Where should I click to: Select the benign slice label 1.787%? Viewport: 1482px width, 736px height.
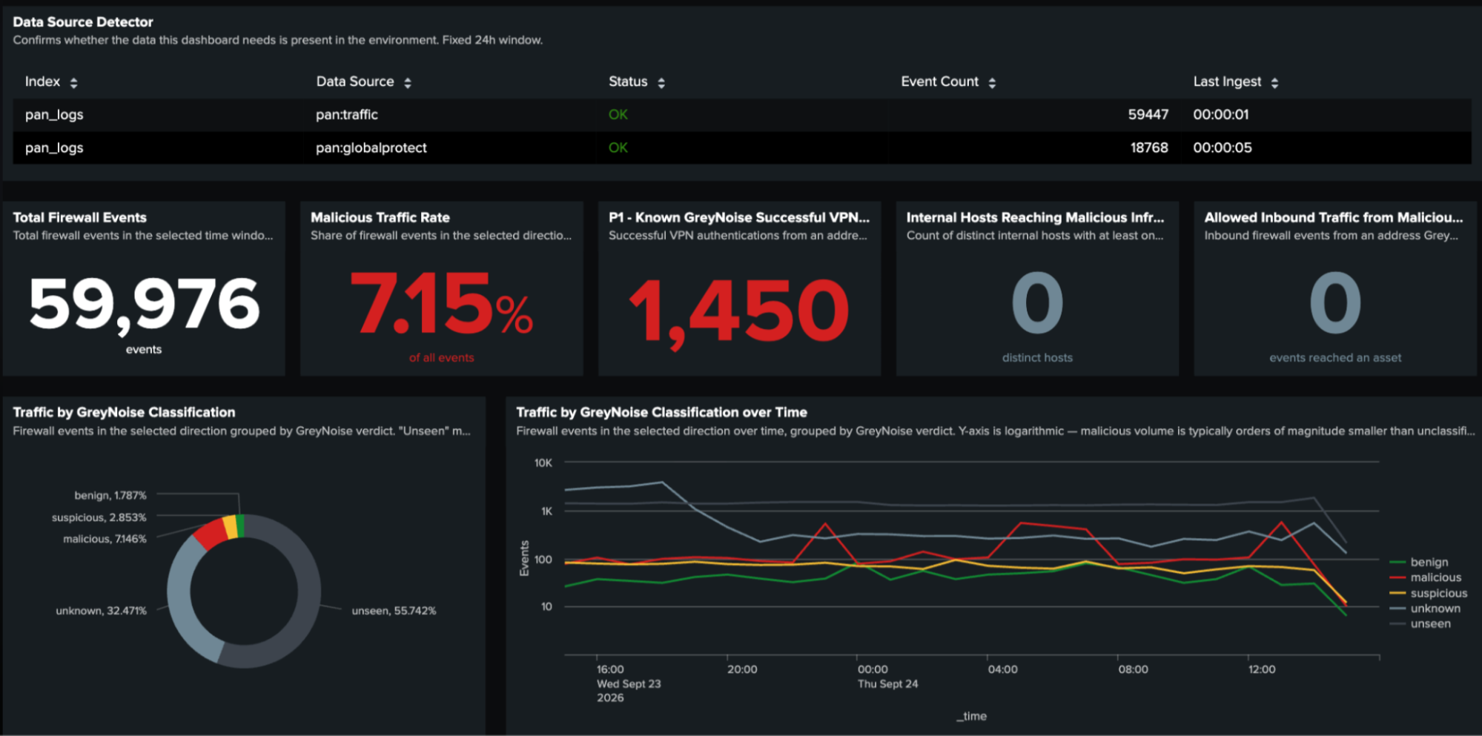tap(110, 495)
